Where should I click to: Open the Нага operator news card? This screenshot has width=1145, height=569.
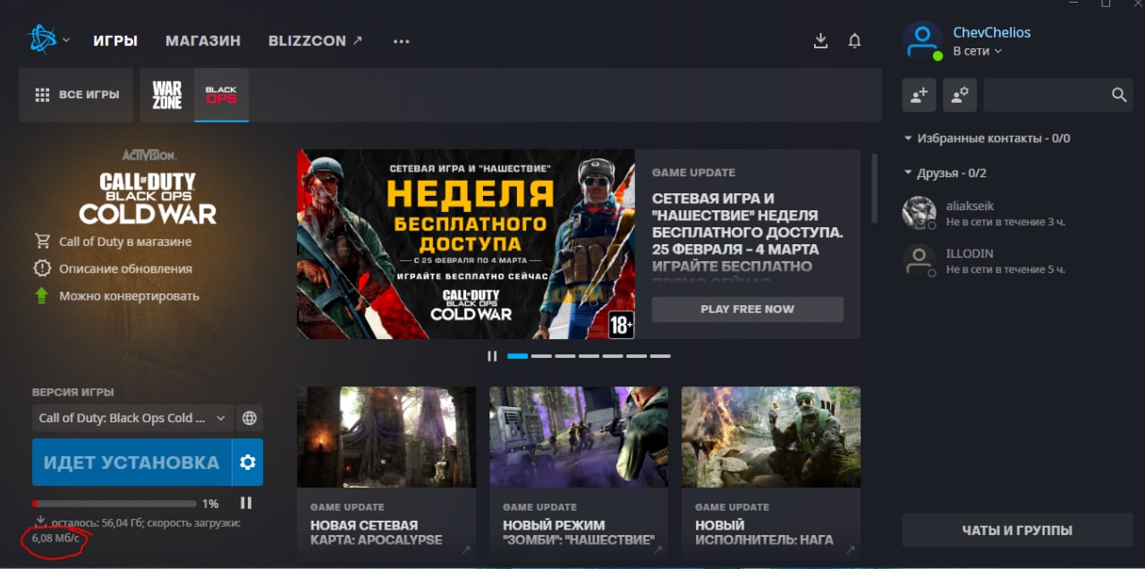tap(771, 473)
